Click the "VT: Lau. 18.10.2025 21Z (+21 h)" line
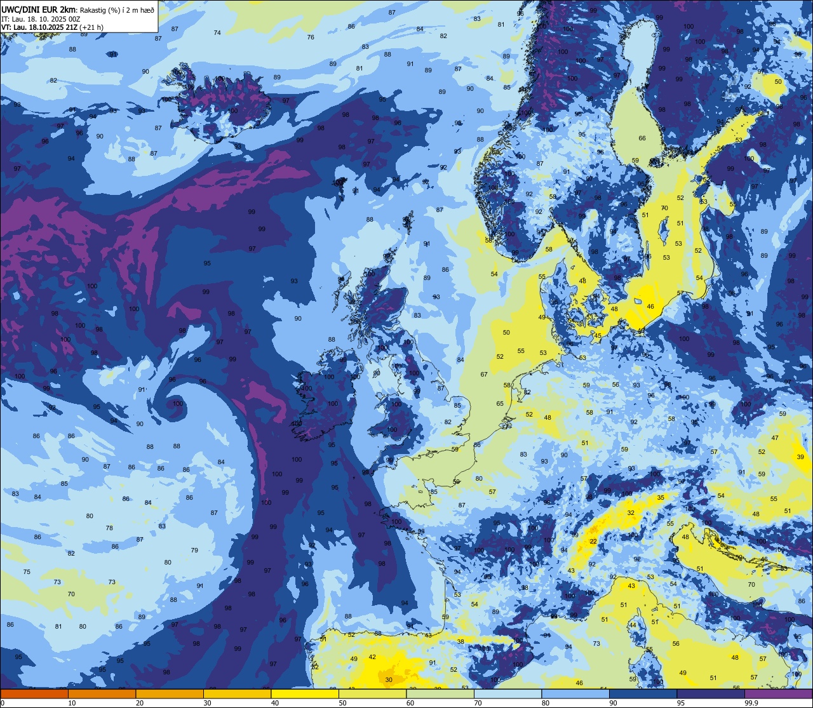The image size is (813, 708). (53, 27)
